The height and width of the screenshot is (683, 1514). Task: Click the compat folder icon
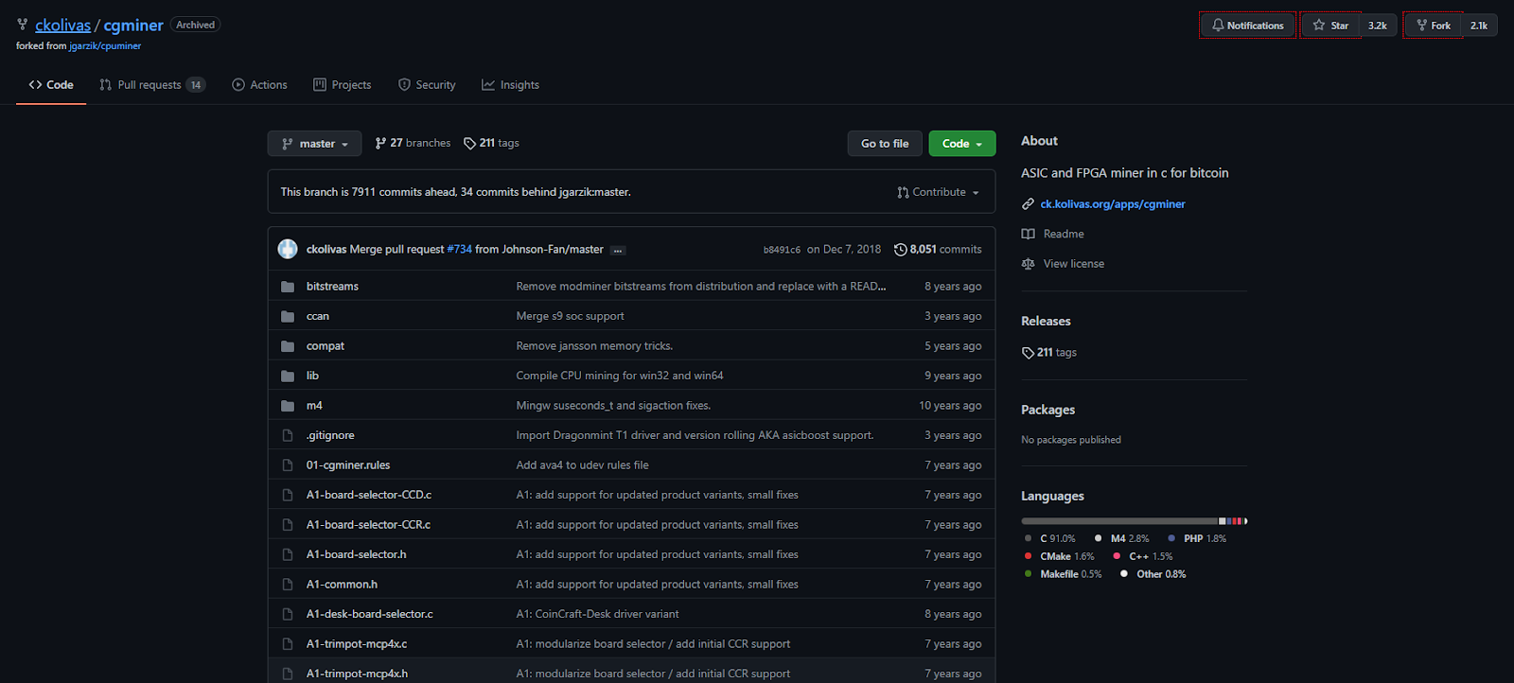click(288, 346)
